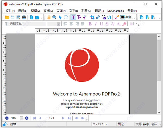Click the 选择字体 font field
The height and width of the screenshot is (128, 163).
point(25,24)
